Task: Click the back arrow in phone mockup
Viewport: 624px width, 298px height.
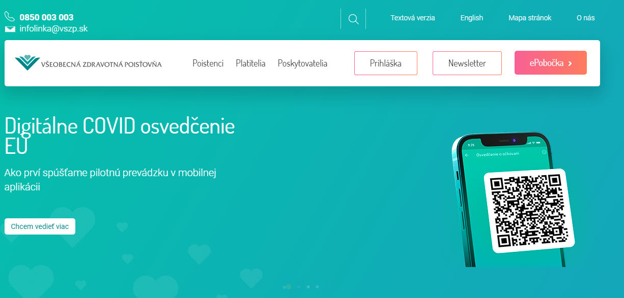Action: pyautogui.click(x=467, y=154)
